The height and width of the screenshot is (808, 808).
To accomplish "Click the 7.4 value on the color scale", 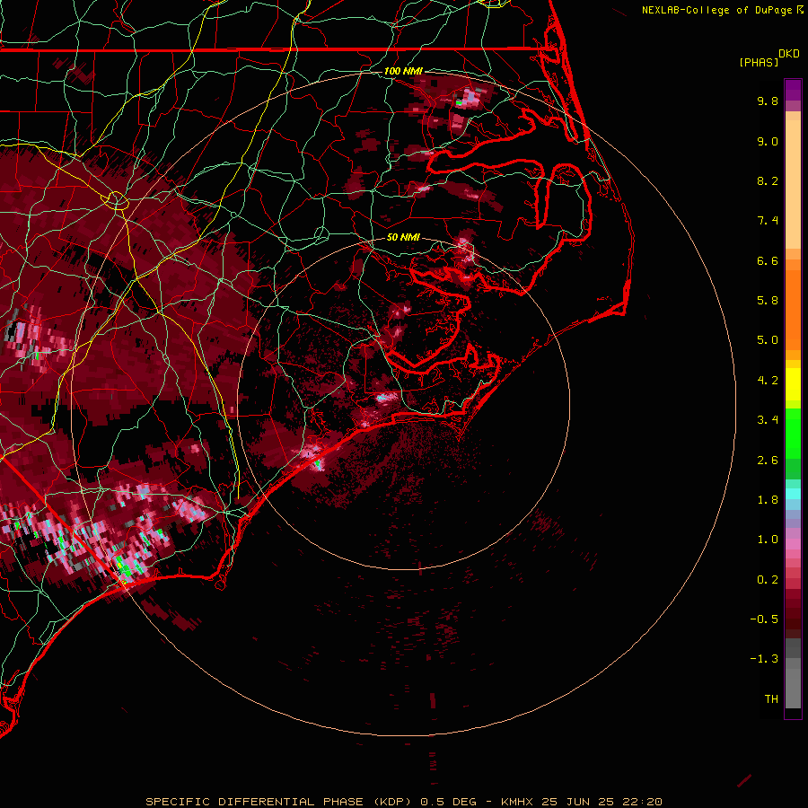I will click(x=768, y=221).
